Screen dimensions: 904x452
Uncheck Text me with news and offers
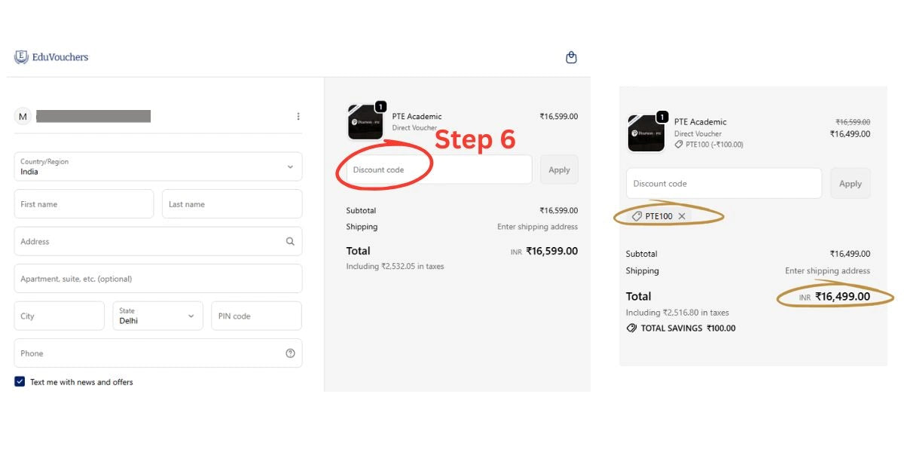[x=20, y=382]
